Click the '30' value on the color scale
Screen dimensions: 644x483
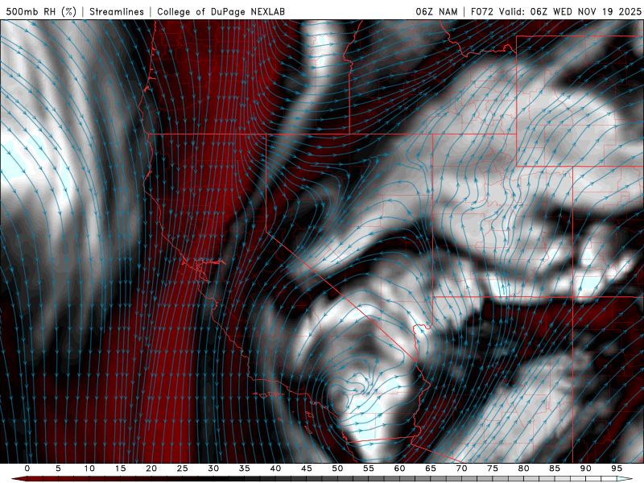click(213, 469)
